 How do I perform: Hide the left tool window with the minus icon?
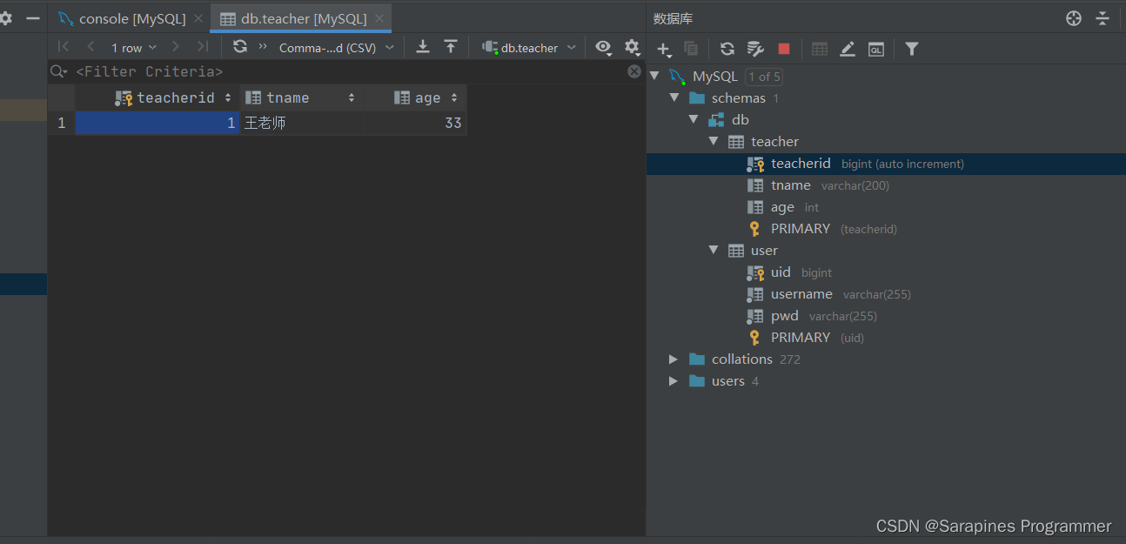pyautogui.click(x=33, y=18)
